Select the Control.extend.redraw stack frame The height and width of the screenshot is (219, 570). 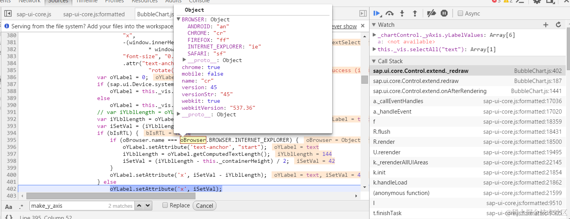pos(467,81)
